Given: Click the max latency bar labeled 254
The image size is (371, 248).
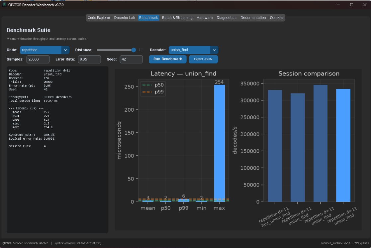Looking at the screenshot, I should [x=219, y=143].
